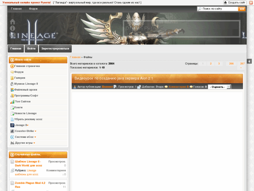The width and height of the screenshot is (254, 191).
Task: Click the current page 1 indicator
Action: tap(203, 64)
